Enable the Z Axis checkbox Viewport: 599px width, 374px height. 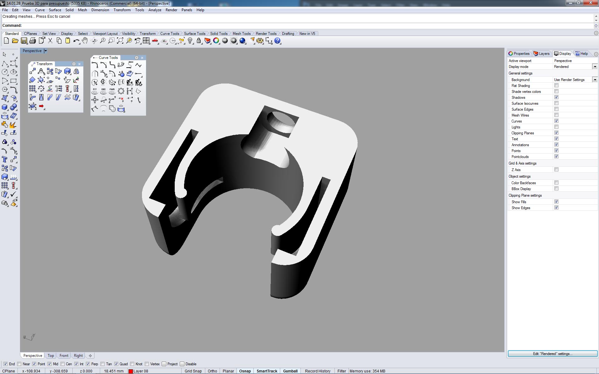click(x=556, y=170)
